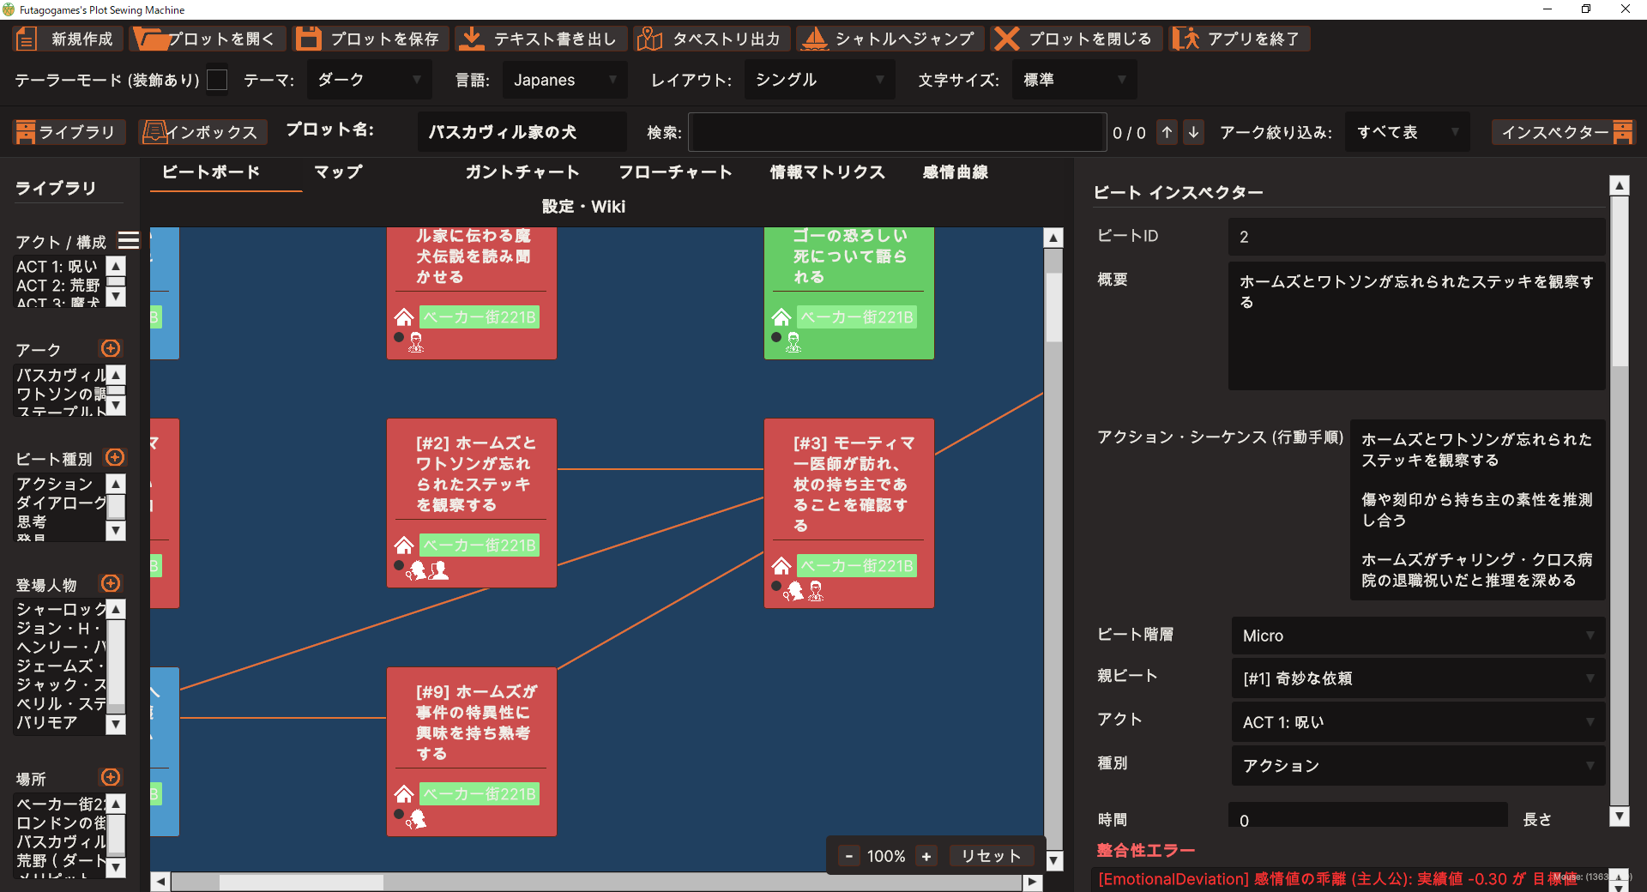The height and width of the screenshot is (892, 1647).
Task: Toggle the インスペクター panel button
Action: pyautogui.click(x=1564, y=132)
